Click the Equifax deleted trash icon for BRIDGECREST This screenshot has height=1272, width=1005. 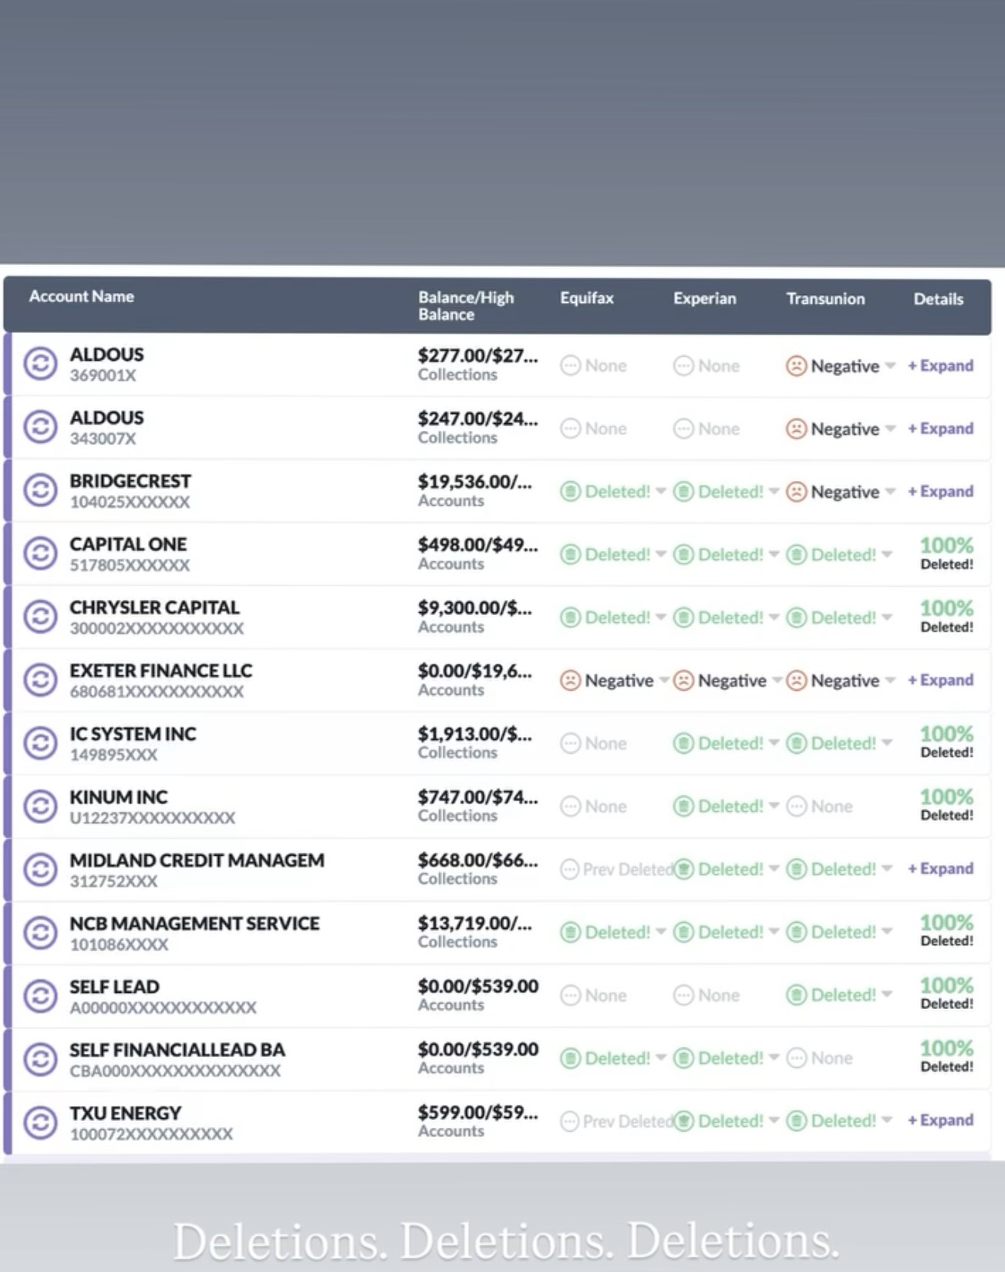click(x=570, y=492)
